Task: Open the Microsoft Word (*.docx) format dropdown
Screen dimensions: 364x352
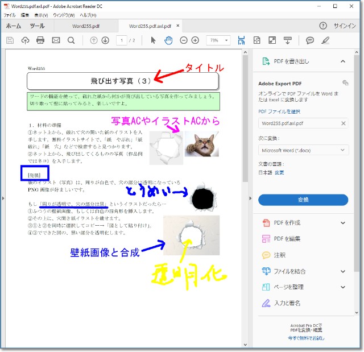Action: point(303,150)
